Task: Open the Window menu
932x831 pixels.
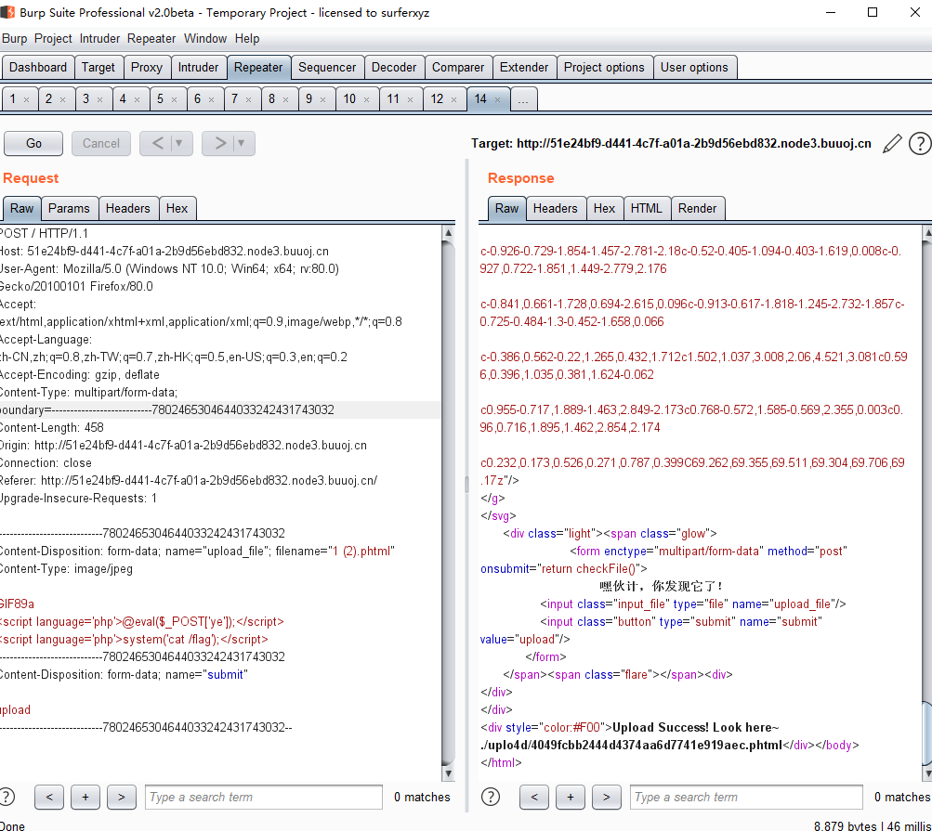Action: pos(205,39)
